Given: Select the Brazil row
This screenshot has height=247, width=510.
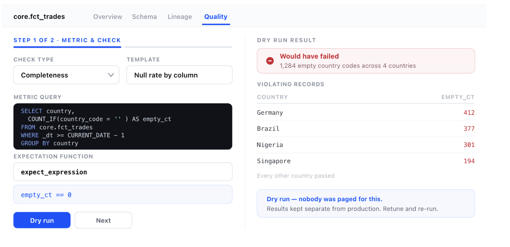Looking at the screenshot, I should pos(366,129).
